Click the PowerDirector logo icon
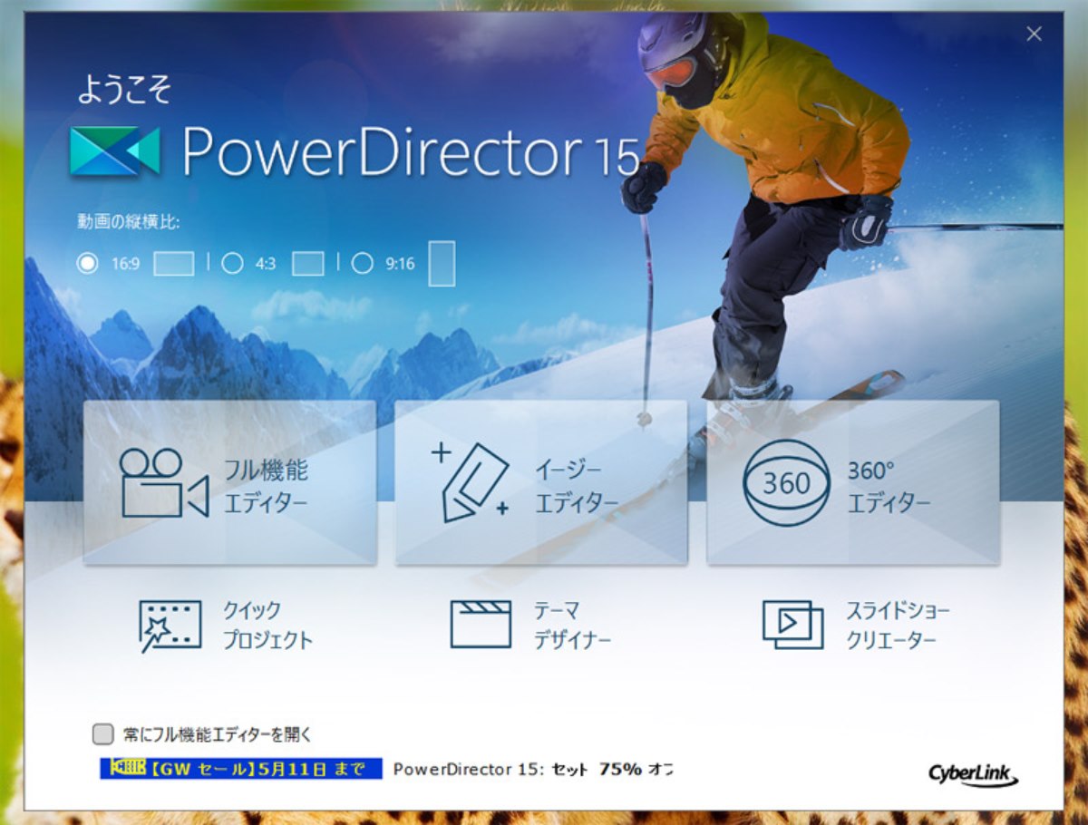Image resolution: width=1088 pixels, height=825 pixels. [115, 151]
